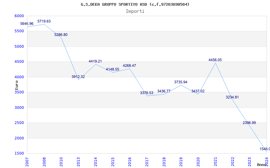
Task: Select the 4268.47 data label
Action: [x=129, y=66]
